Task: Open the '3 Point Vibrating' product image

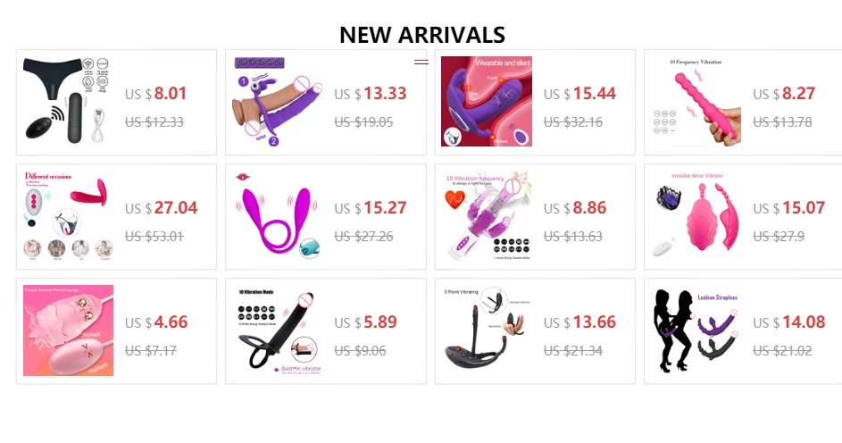Action: (487, 330)
